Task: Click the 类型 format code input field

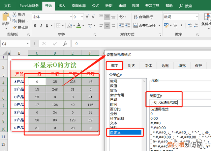Action: coord(180,103)
